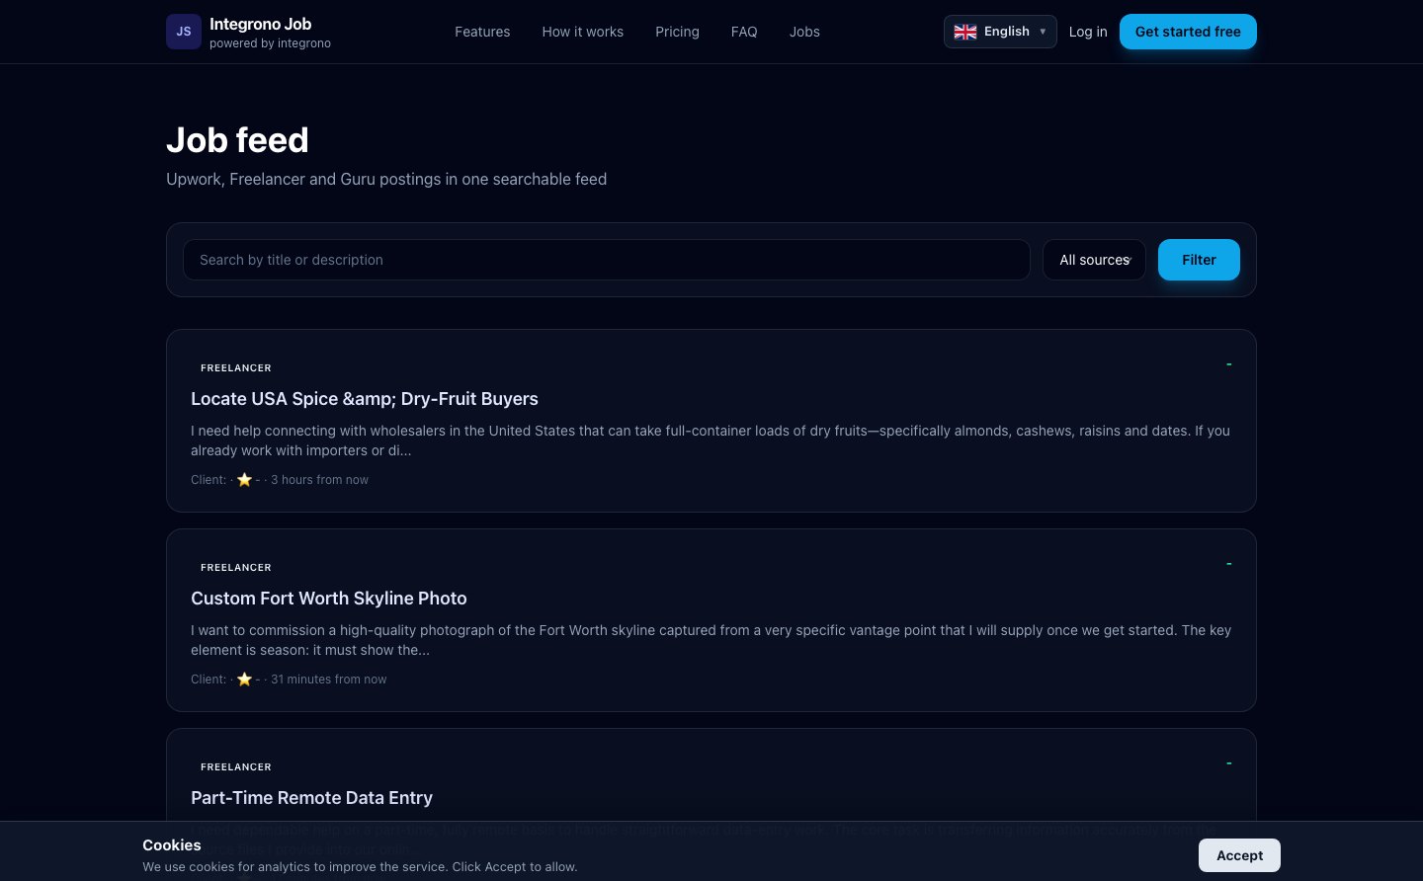The height and width of the screenshot is (881, 1423).
Task: Apply search with Filter button
Action: point(1199,260)
